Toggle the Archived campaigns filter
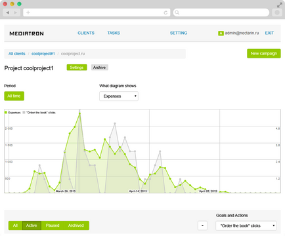Screen dimensions: 285x236 coord(76,226)
